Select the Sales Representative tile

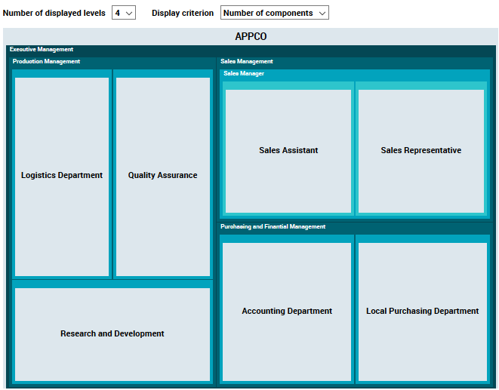[420, 151]
